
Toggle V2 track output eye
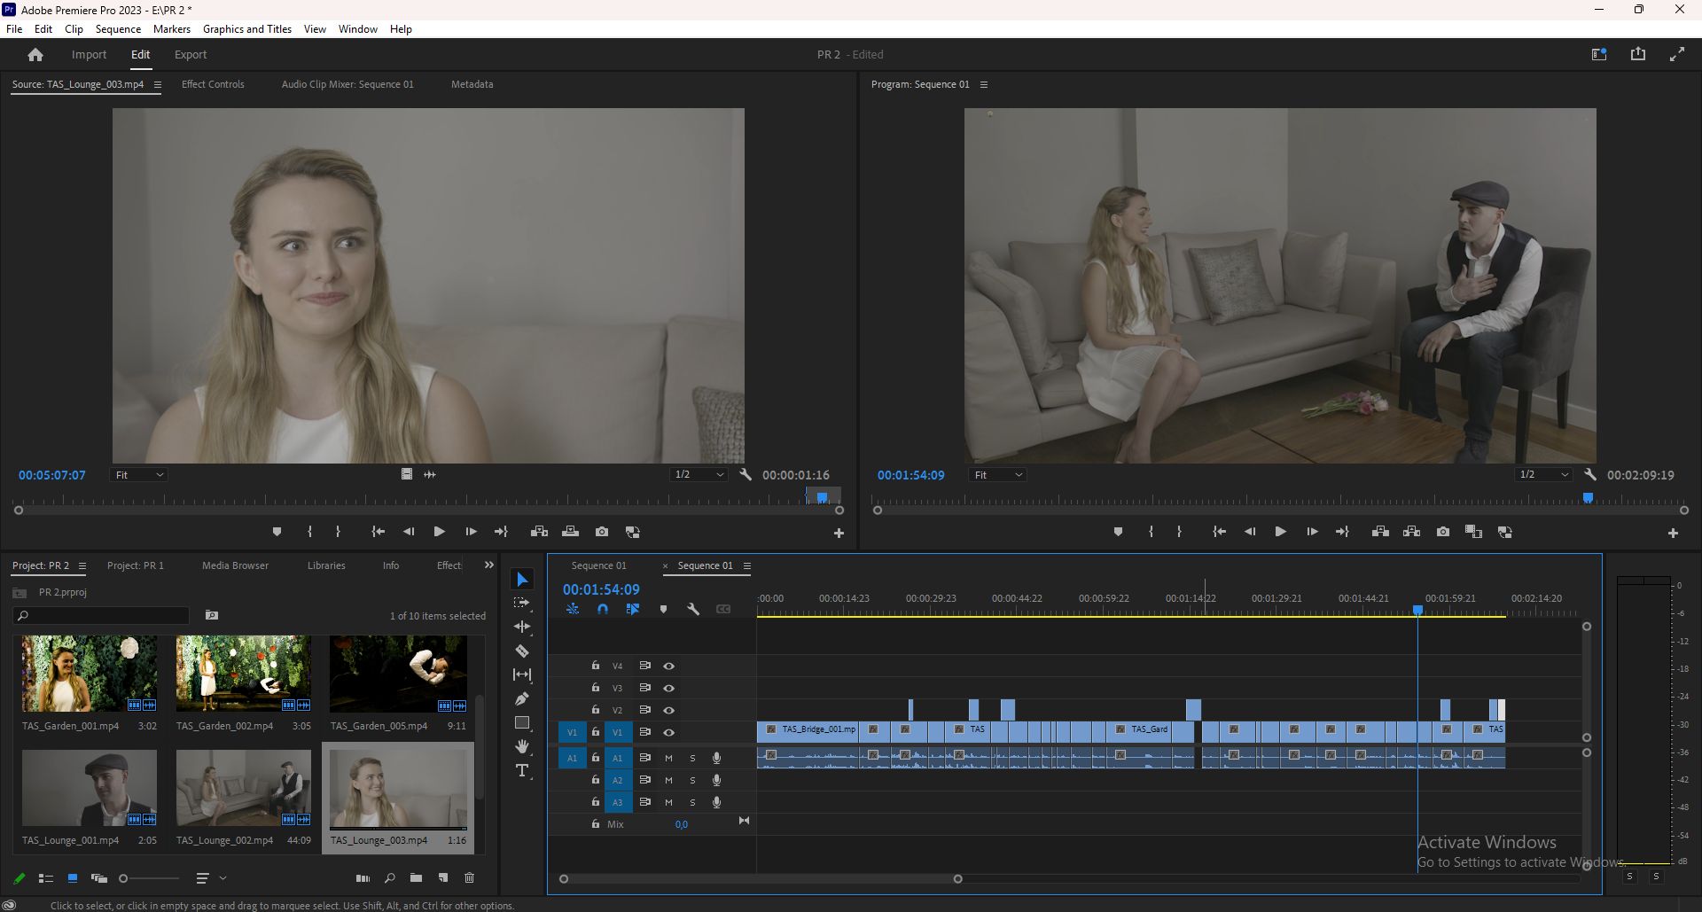click(668, 710)
